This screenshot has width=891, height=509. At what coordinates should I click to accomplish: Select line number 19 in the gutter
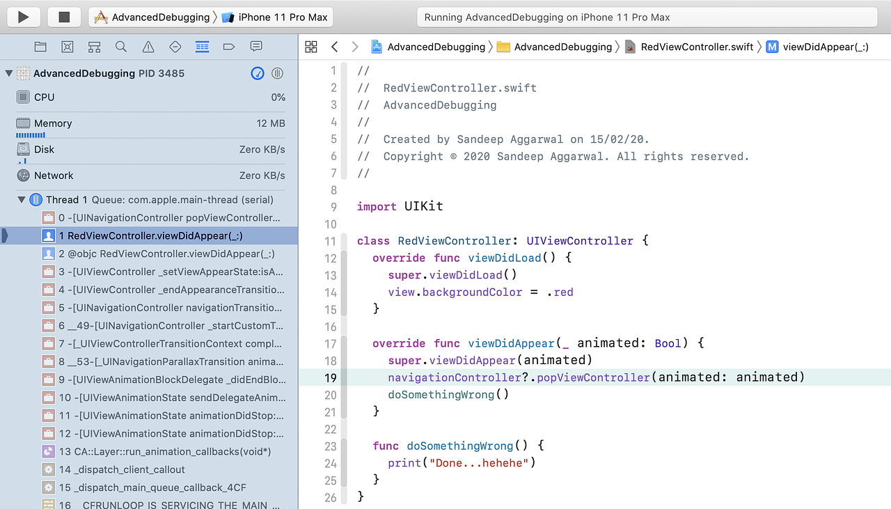pos(330,377)
